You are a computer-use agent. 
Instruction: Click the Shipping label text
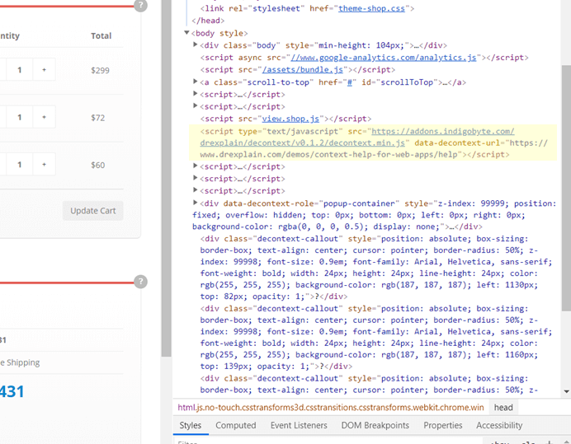point(20,362)
